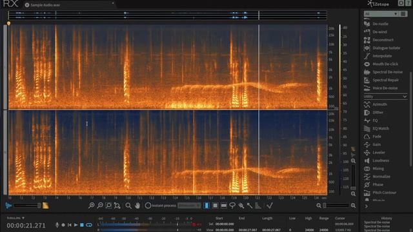Open the Interpolate module

(378, 56)
